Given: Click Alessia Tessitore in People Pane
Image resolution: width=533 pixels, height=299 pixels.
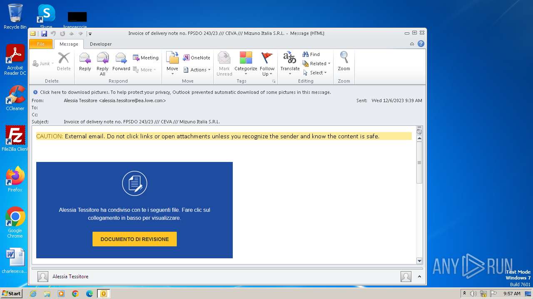Looking at the screenshot, I should (x=70, y=277).
